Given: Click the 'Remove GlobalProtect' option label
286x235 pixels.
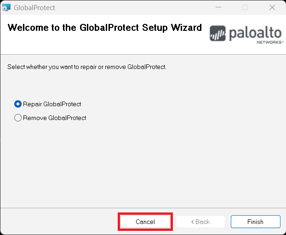Looking at the screenshot, I should point(55,118).
